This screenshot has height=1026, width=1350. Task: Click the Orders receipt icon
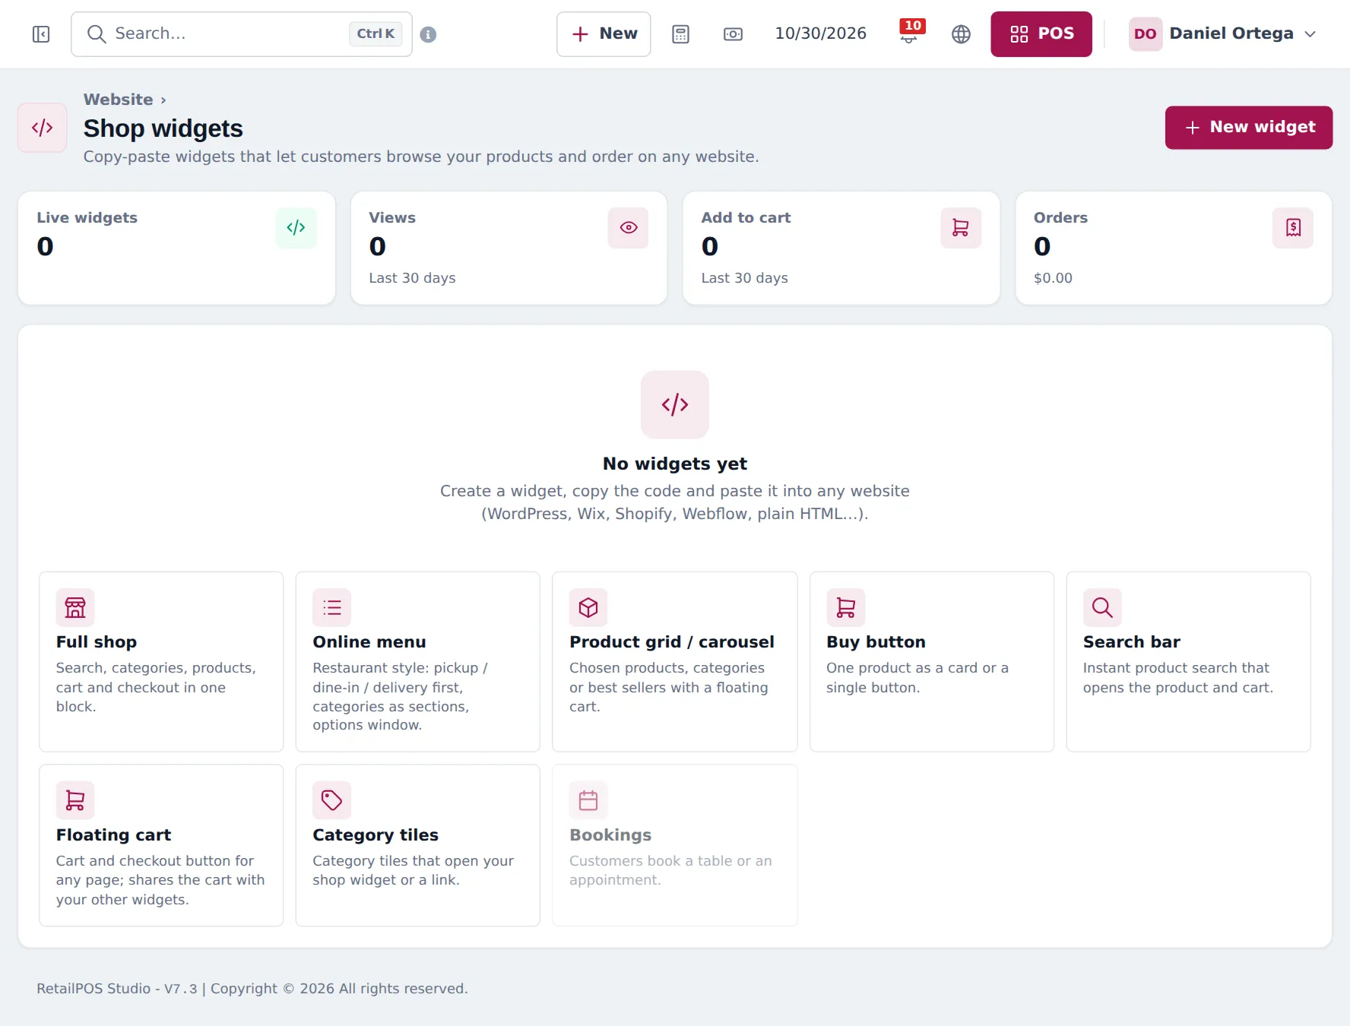[x=1293, y=227]
